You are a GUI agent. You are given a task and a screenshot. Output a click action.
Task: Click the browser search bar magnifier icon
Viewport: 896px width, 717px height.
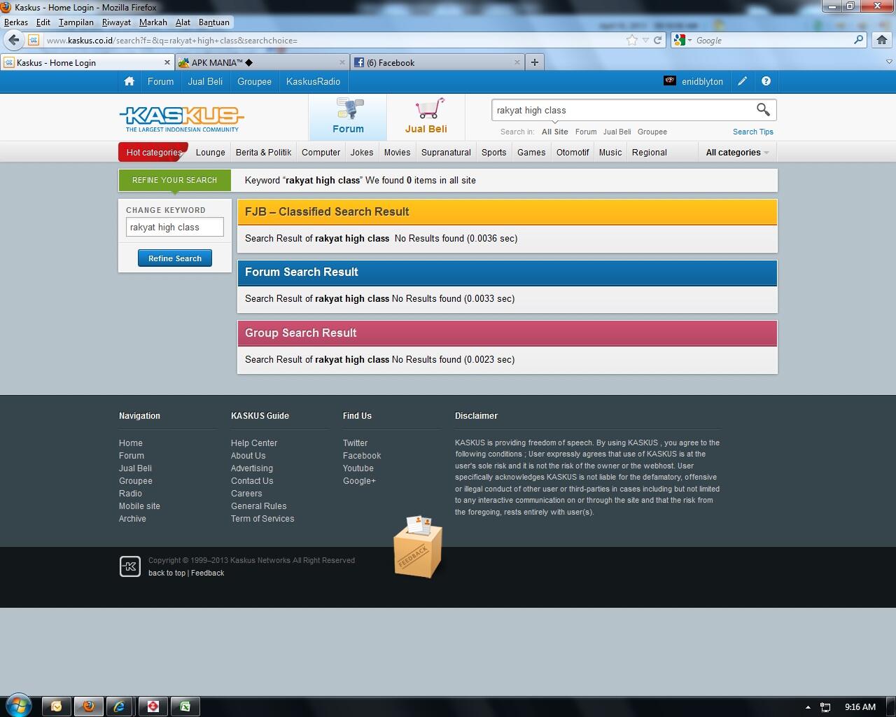coord(859,40)
